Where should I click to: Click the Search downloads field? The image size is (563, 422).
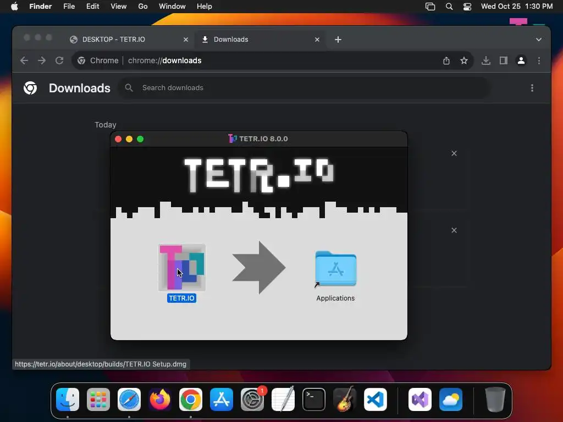click(x=305, y=88)
